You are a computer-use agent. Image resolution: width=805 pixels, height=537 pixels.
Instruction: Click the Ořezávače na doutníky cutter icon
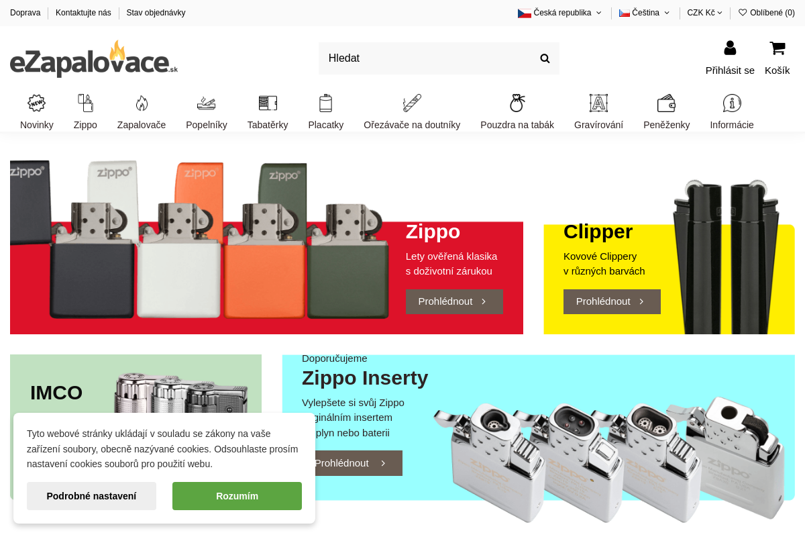tap(412, 103)
